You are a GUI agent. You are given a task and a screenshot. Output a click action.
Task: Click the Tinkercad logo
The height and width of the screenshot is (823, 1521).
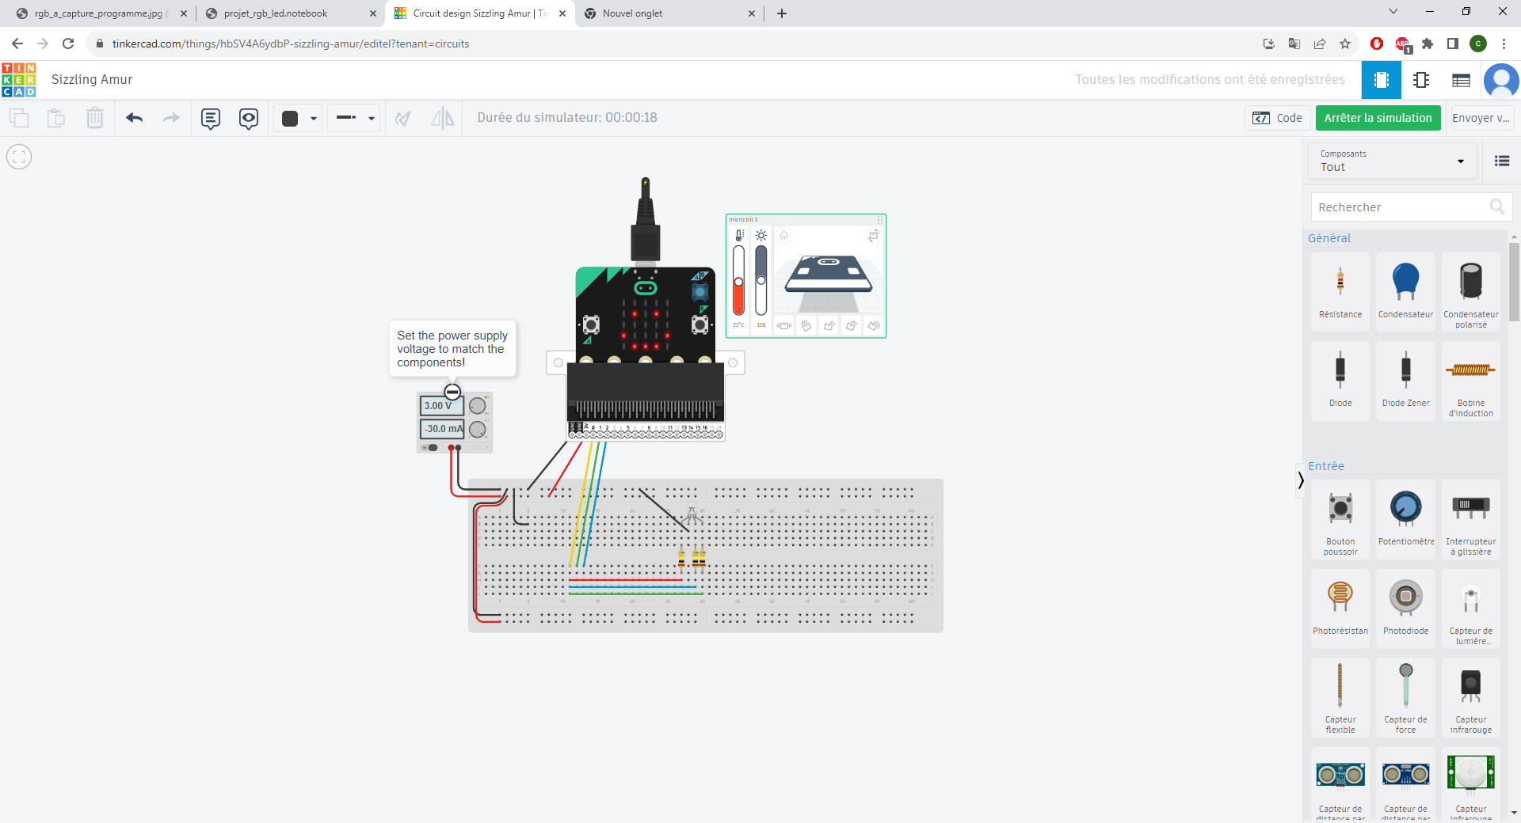pyautogui.click(x=19, y=80)
